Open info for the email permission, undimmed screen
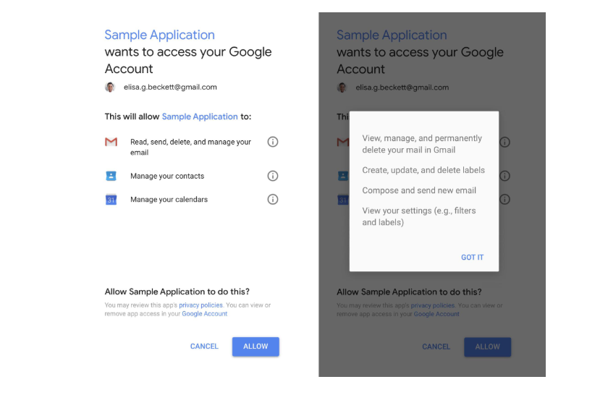Viewport: 608px width, 395px height. click(273, 142)
